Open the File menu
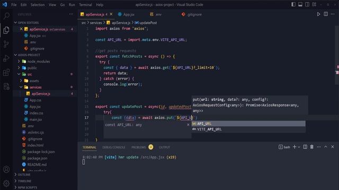The width and height of the screenshot is (339, 190). [14, 5]
